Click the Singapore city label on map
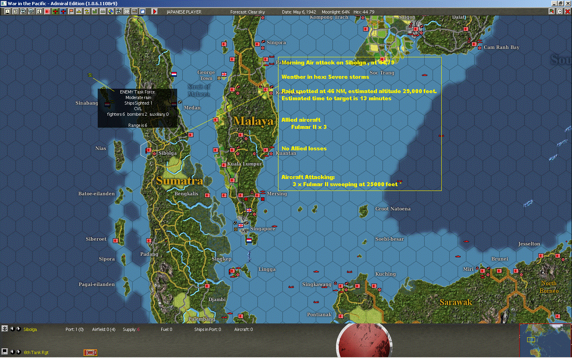This screenshot has height=358, width=572. (x=263, y=229)
